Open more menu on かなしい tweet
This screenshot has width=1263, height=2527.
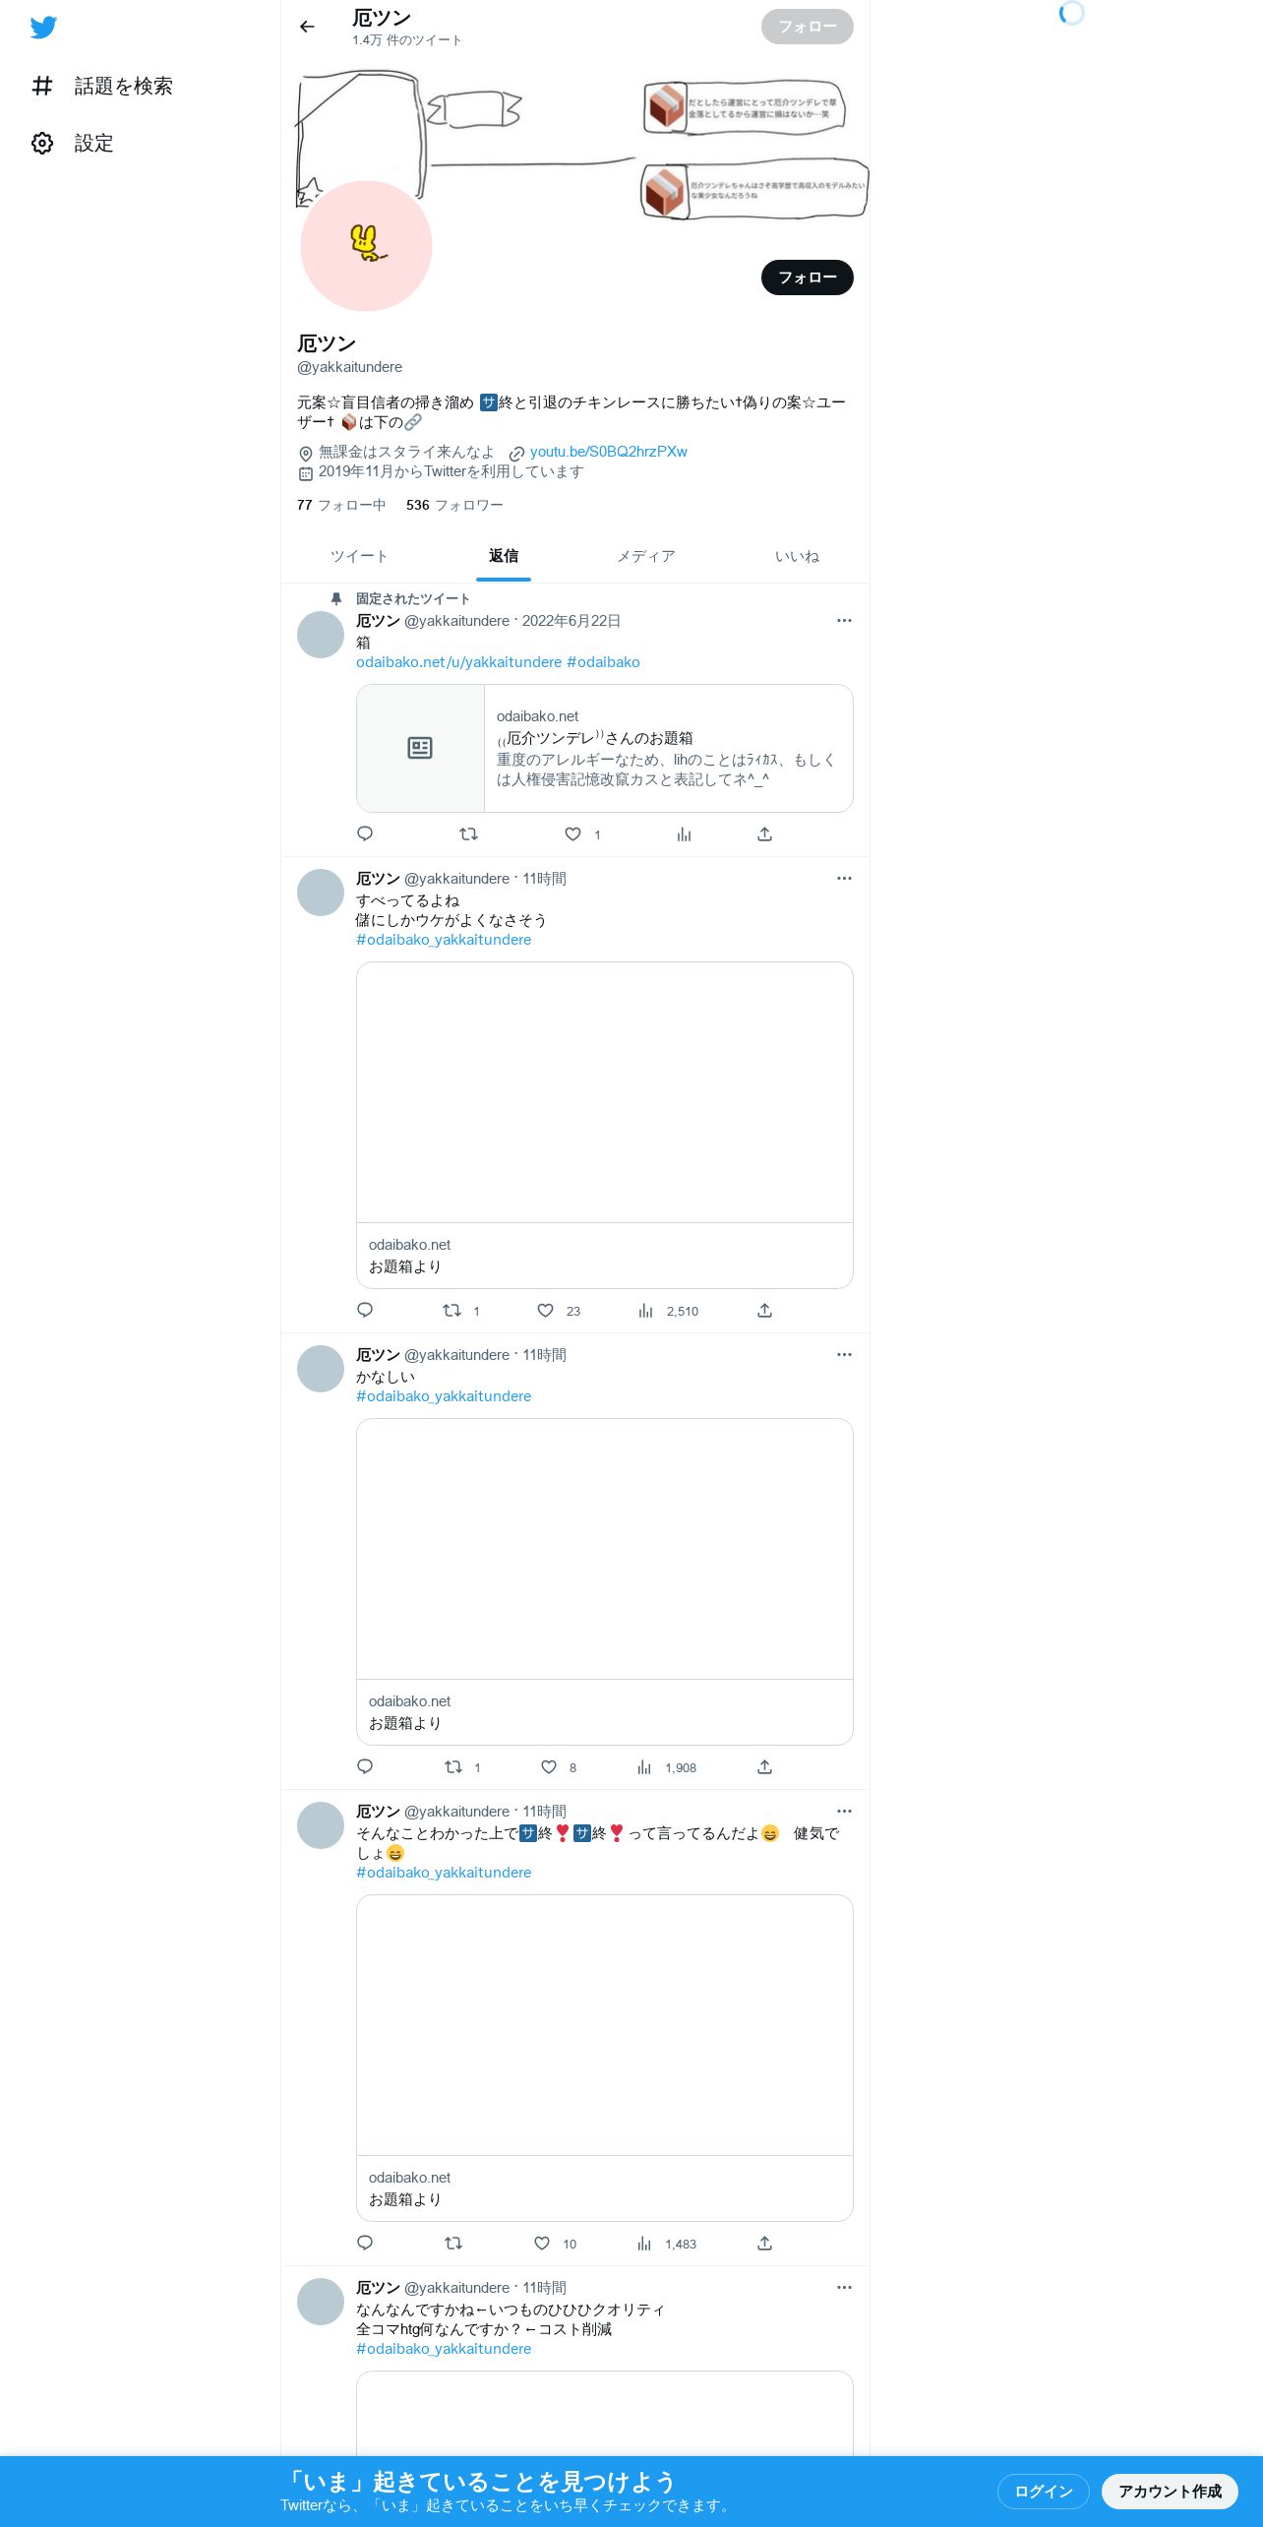click(x=844, y=1355)
